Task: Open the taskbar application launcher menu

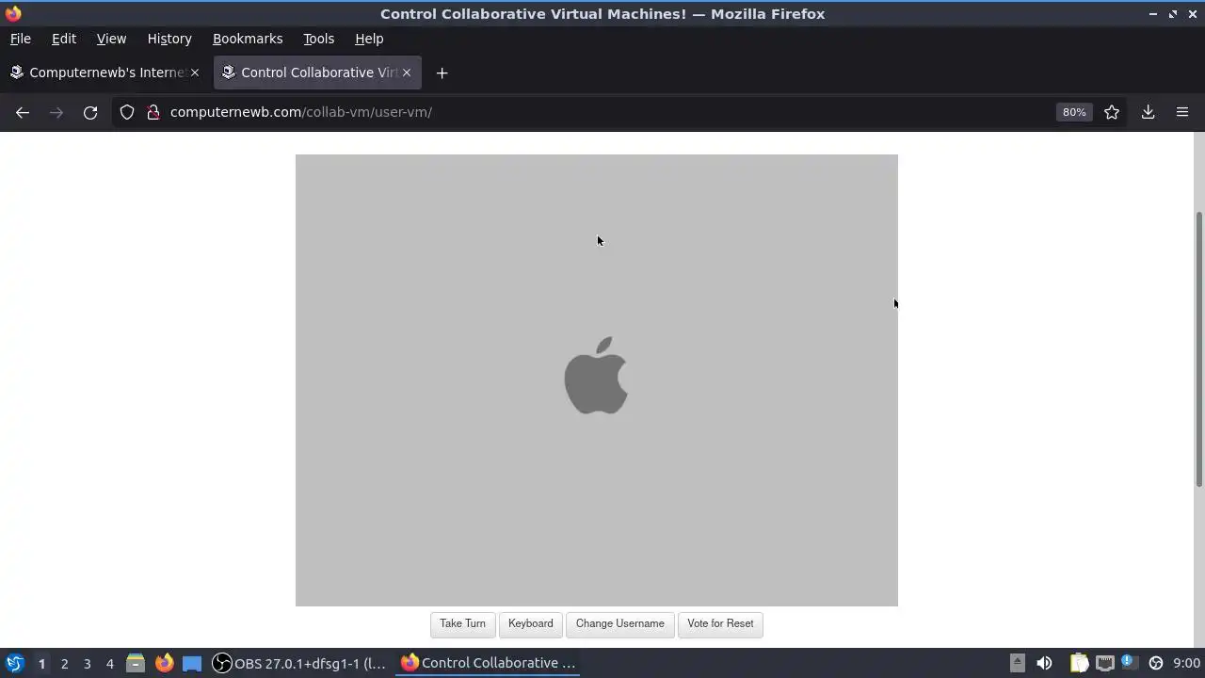Action: click(15, 663)
